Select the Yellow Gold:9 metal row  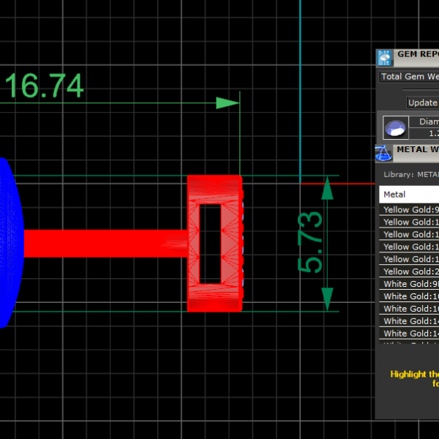click(410, 210)
